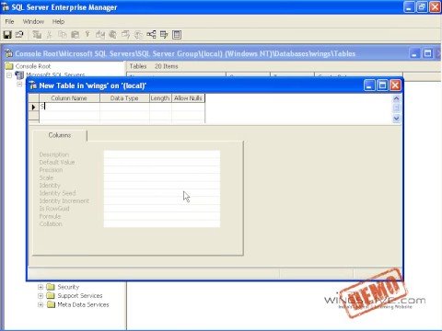Close the New Table window
The height and width of the screenshot is (331, 442).
click(395, 86)
